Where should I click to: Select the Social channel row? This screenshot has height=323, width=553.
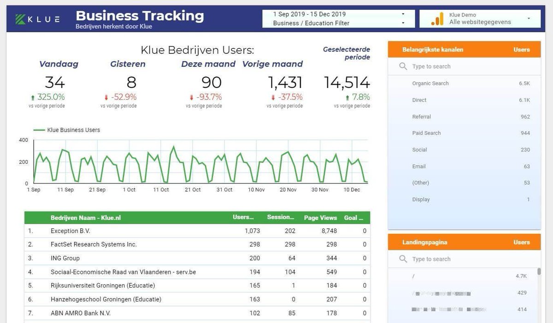[464, 150]
